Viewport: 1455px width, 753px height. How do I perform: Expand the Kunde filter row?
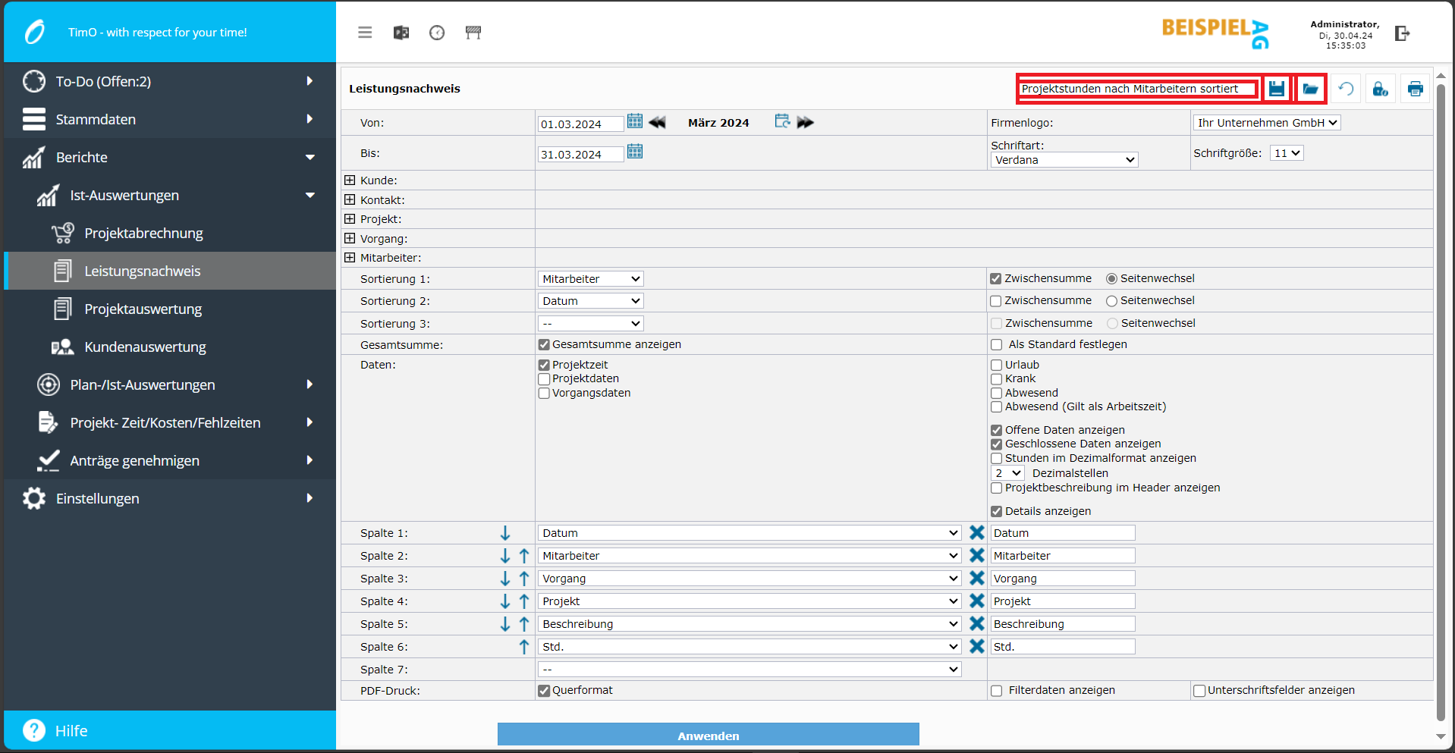coord(350,180)
